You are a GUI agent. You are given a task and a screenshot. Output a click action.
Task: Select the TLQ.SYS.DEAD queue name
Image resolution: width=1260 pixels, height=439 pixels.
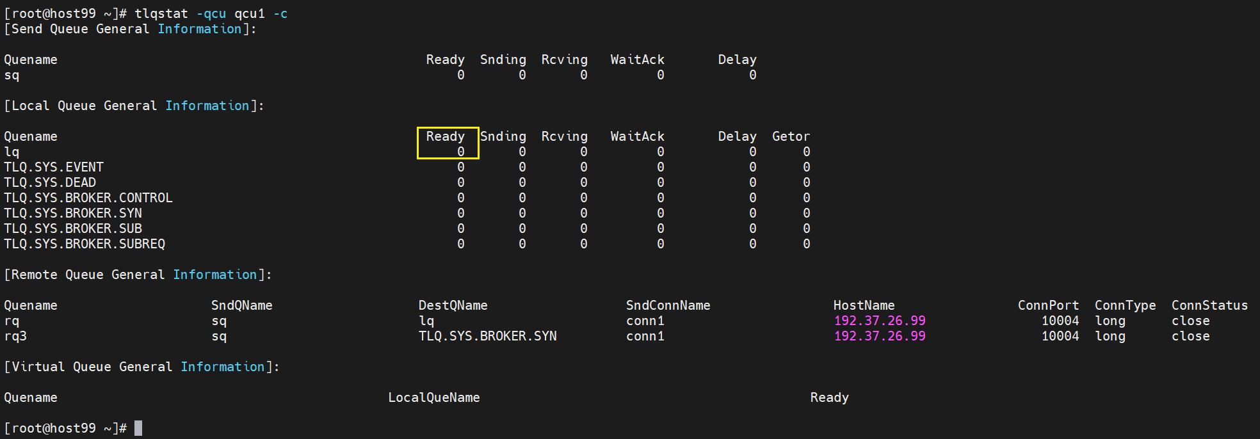click(x=50, y=182)
